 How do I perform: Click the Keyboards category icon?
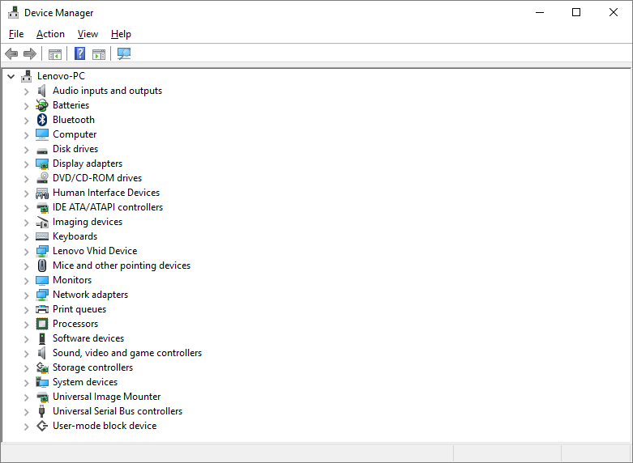[42, 236]
